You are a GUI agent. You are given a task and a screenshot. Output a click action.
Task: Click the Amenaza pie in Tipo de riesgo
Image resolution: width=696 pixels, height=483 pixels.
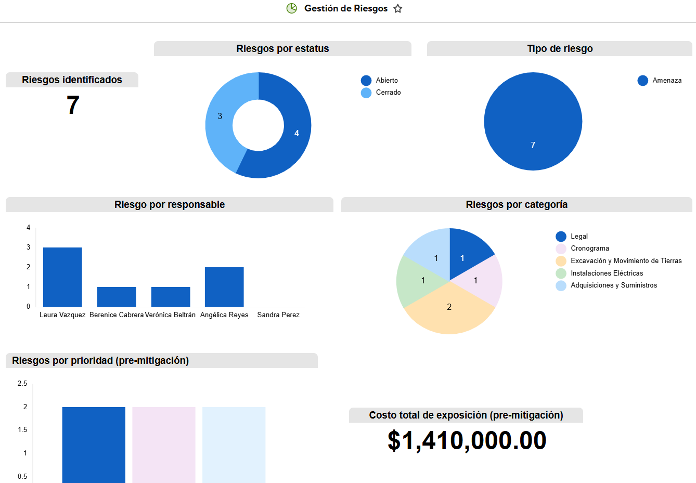[x=533, y=121]
